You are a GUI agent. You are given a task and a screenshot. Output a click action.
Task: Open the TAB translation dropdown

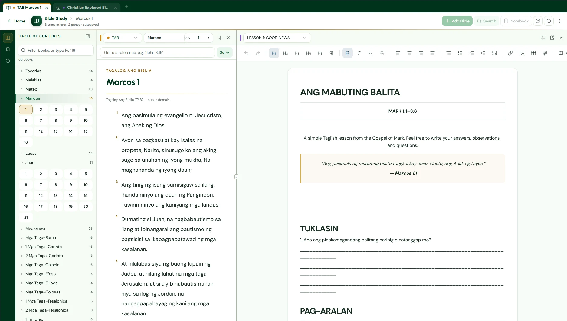click(122, 38)
